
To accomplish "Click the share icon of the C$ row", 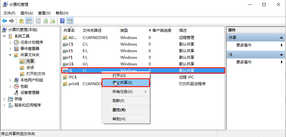I will (x=65, y=44).
